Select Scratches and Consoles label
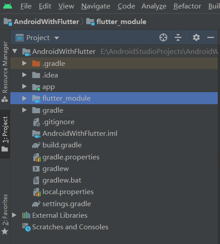 pos(70,227)
